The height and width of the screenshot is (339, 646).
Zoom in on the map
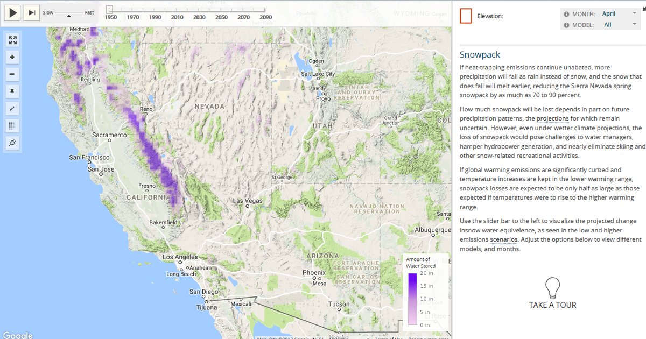click(x=12, y=56)
